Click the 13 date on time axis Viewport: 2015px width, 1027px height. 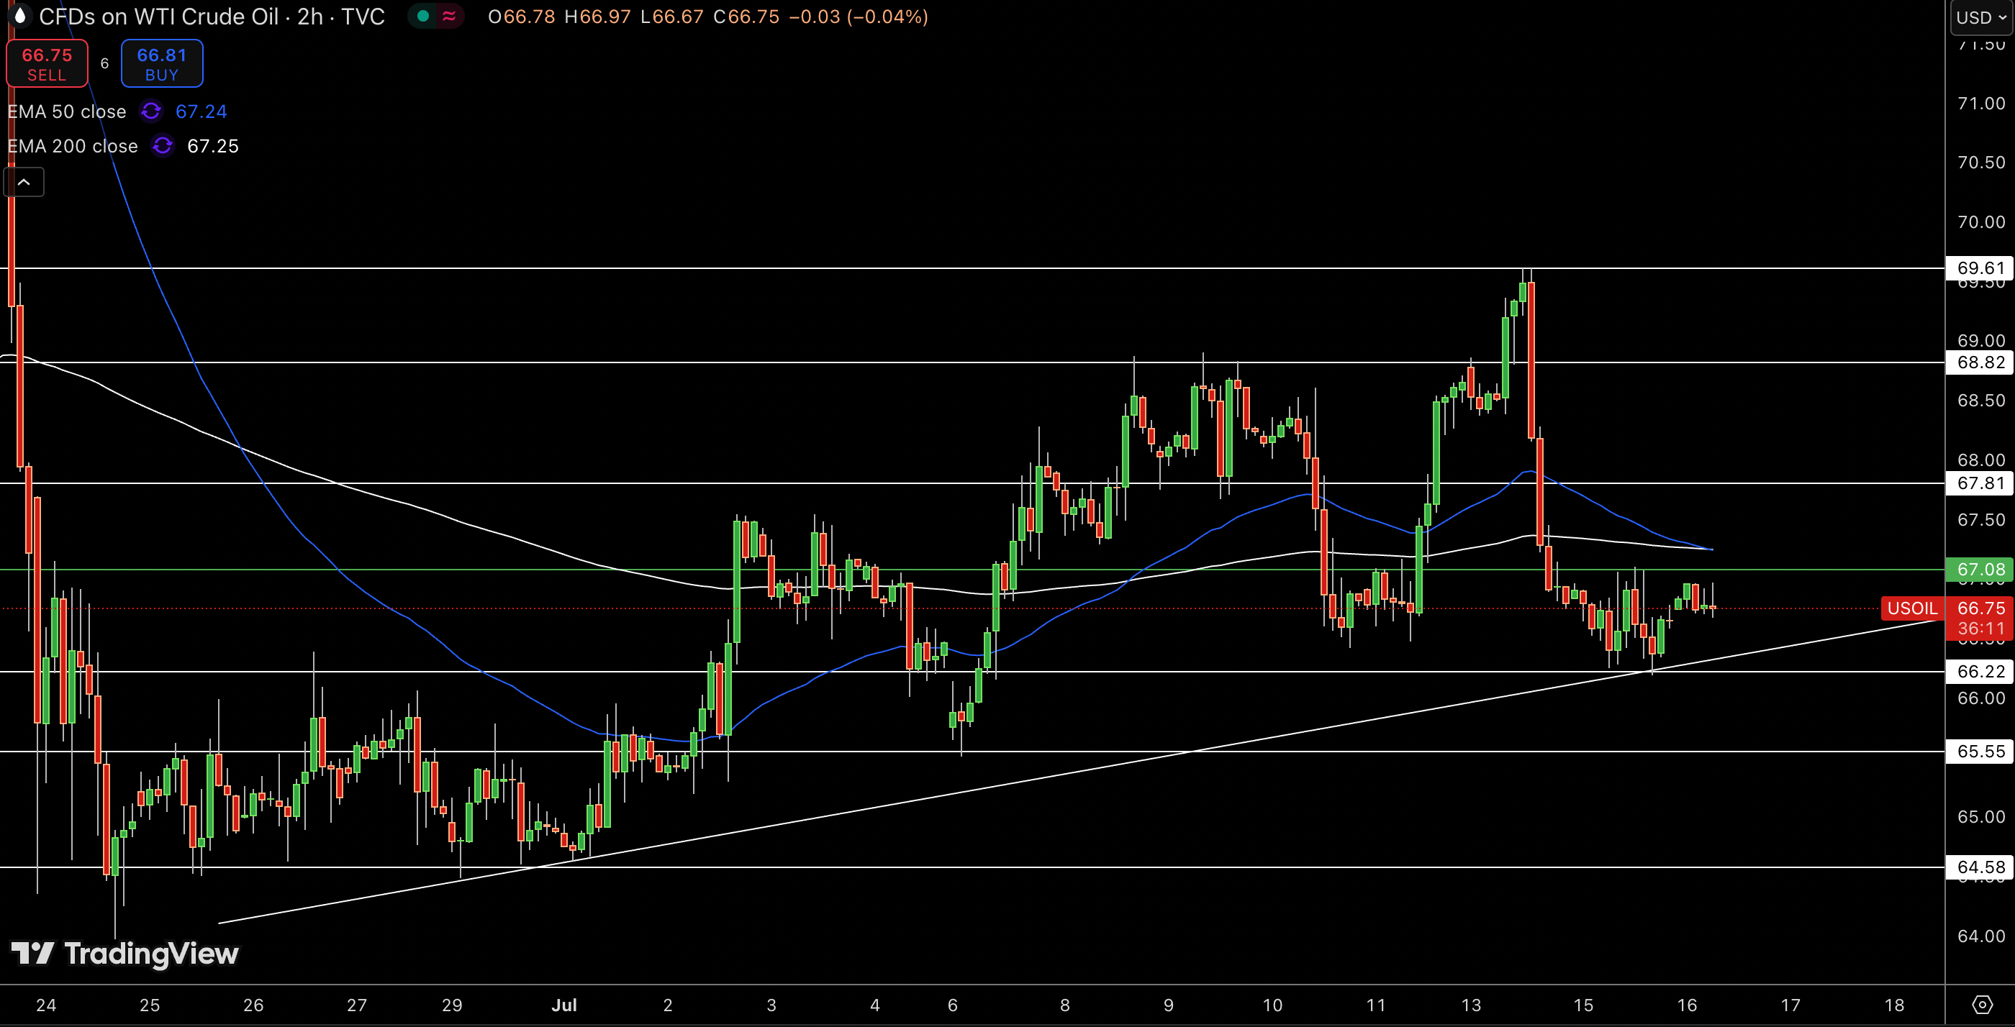[1472, 1005]
